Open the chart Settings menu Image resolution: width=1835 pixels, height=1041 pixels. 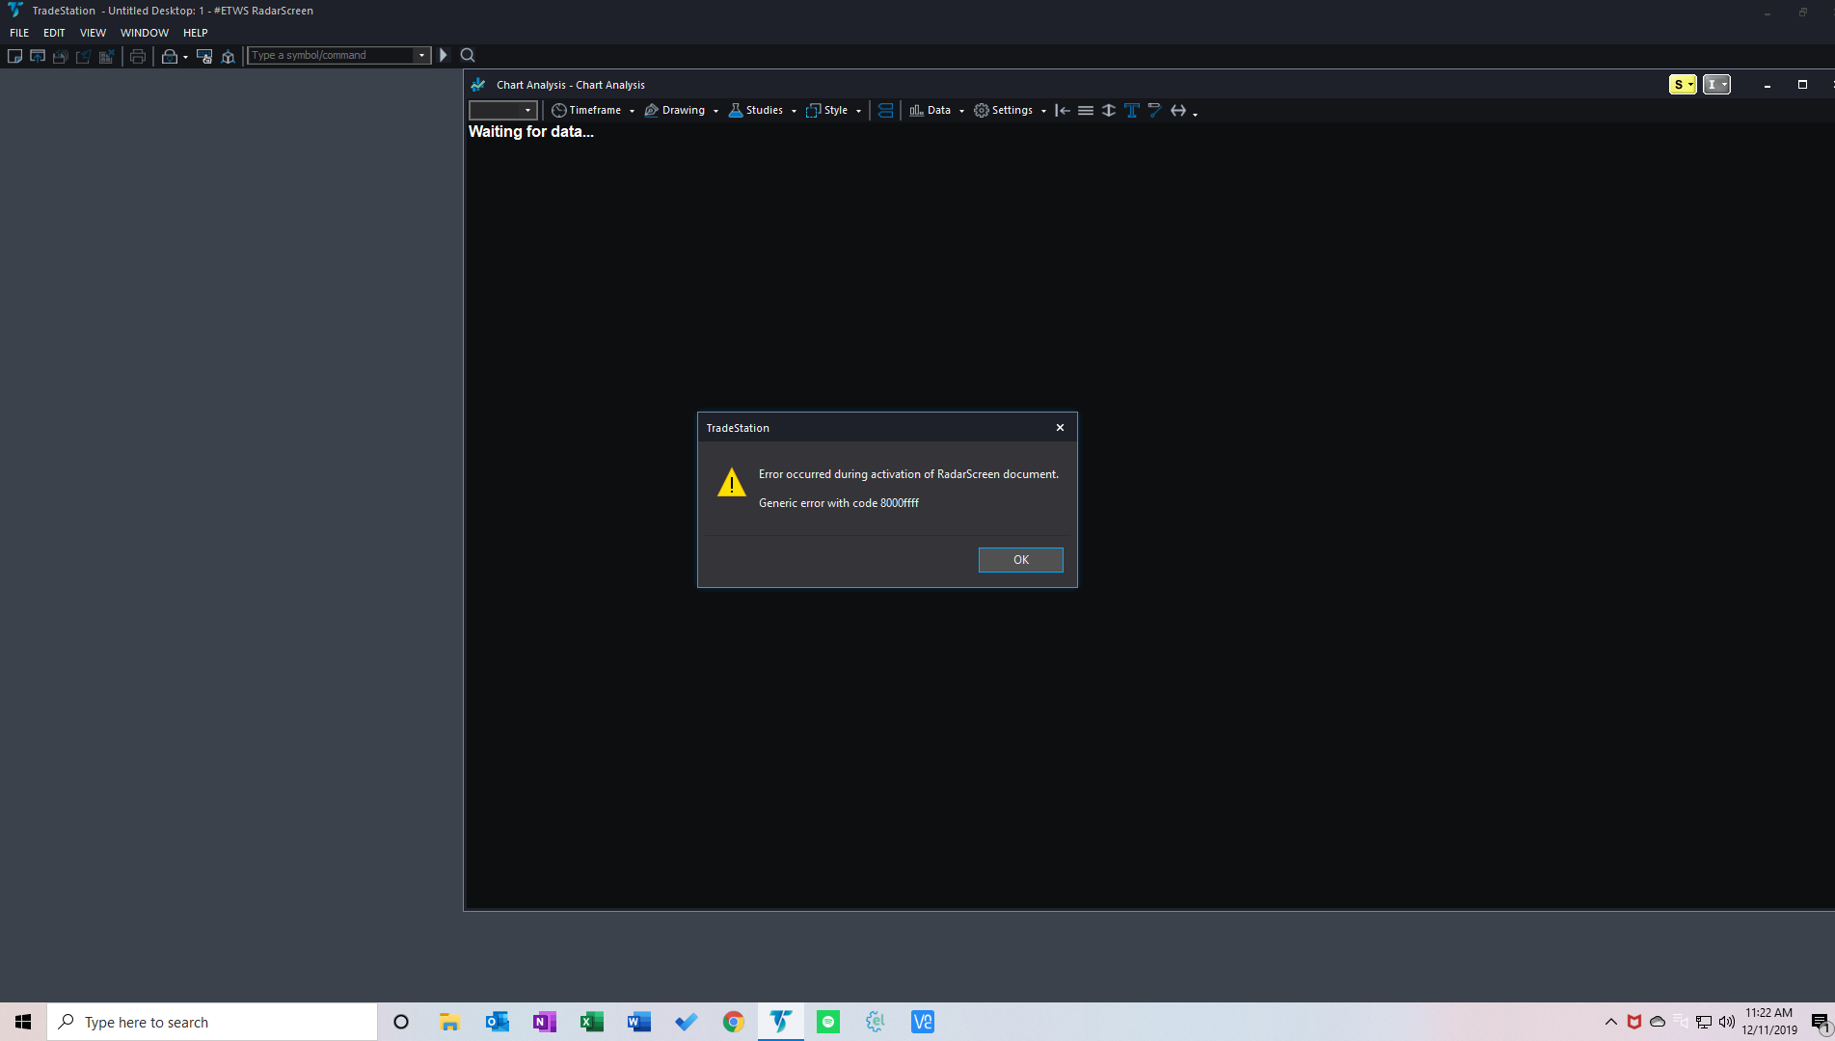point(1004,111)
